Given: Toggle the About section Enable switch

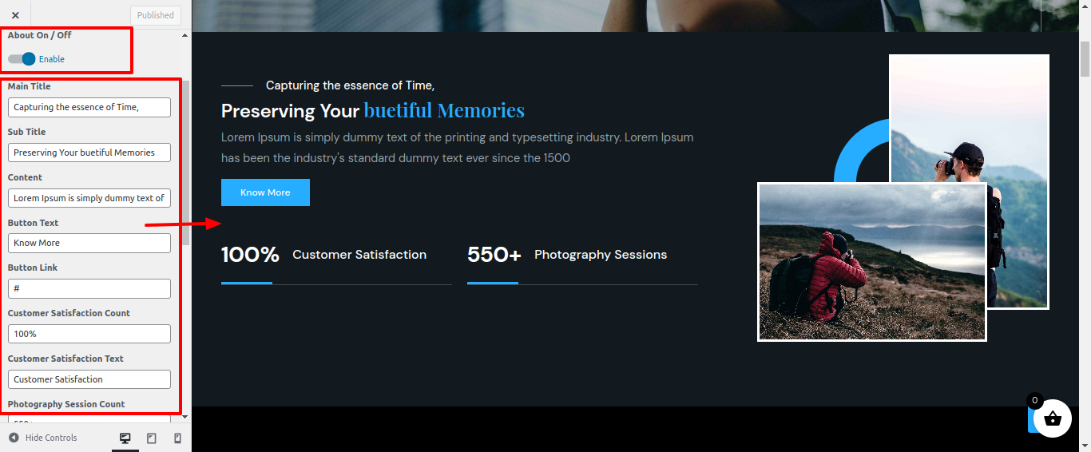Looking at the screenshot, I should pos(22,59).
